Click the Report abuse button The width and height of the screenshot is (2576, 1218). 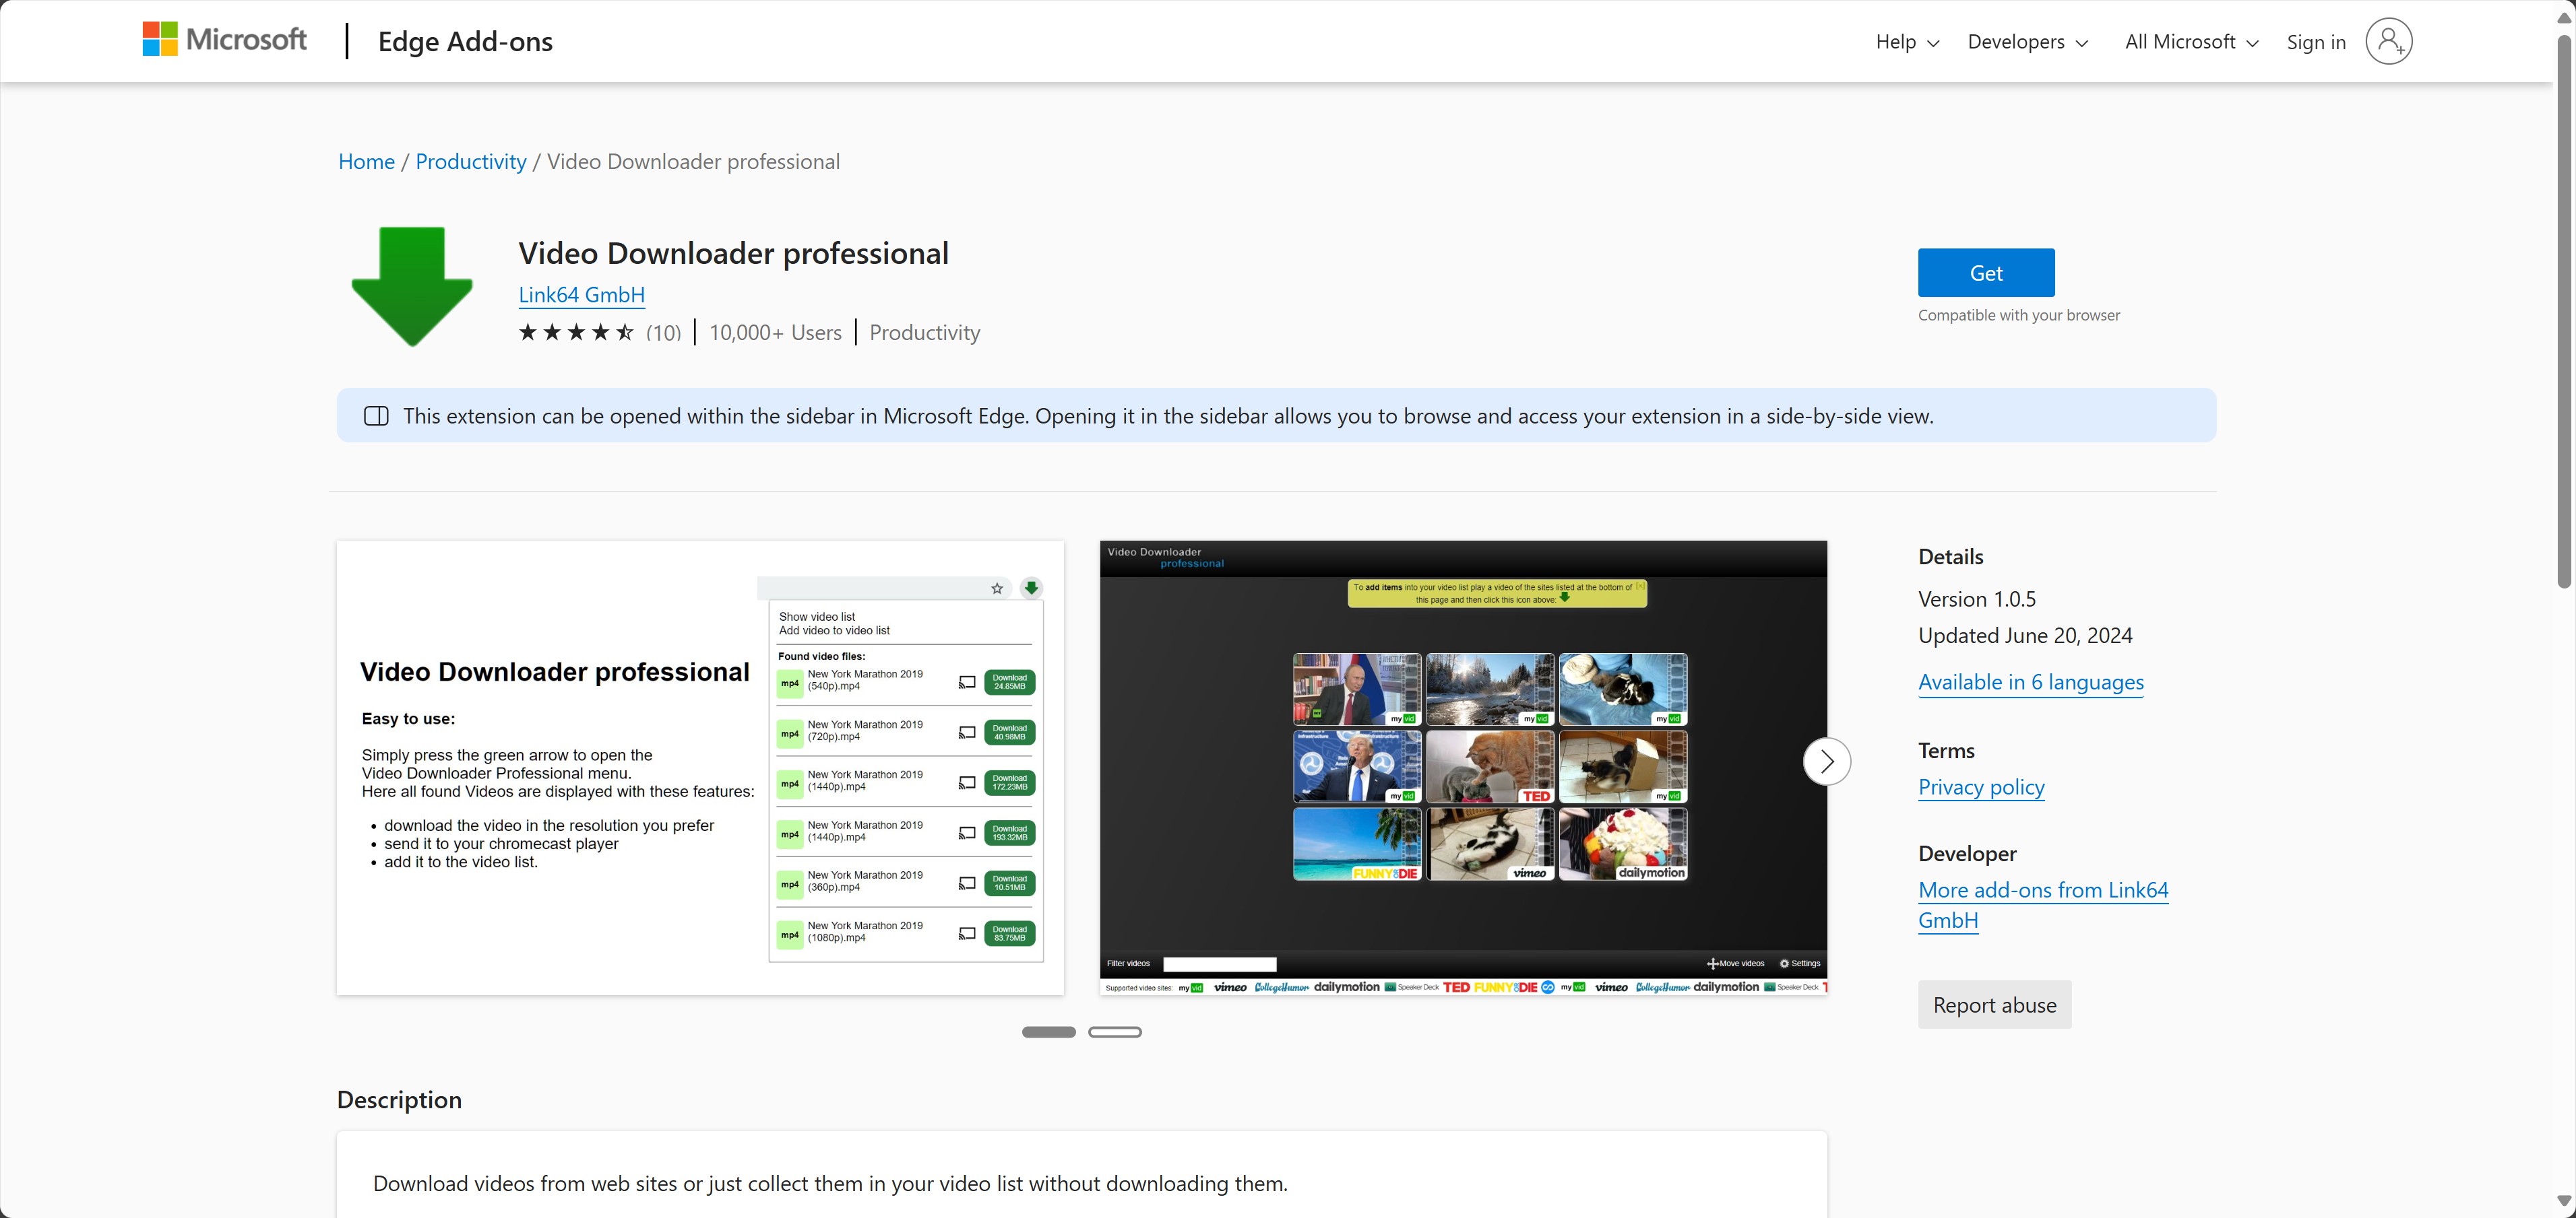click(x=1994, y=1005)
